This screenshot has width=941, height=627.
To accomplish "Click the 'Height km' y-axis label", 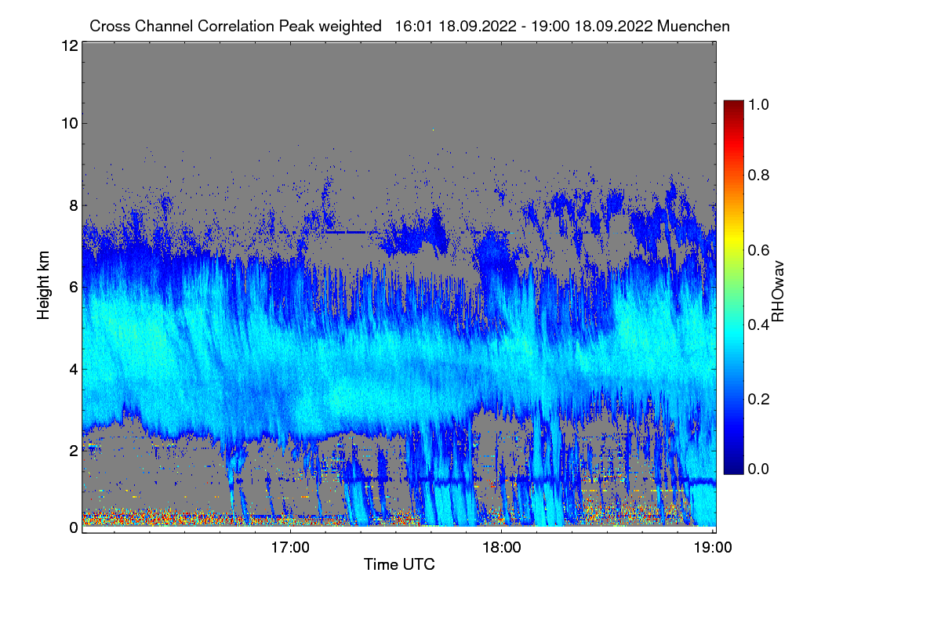I will [43, 286].
